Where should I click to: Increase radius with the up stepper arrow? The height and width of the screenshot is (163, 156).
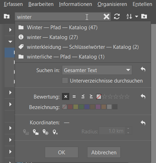pos(128,129)
